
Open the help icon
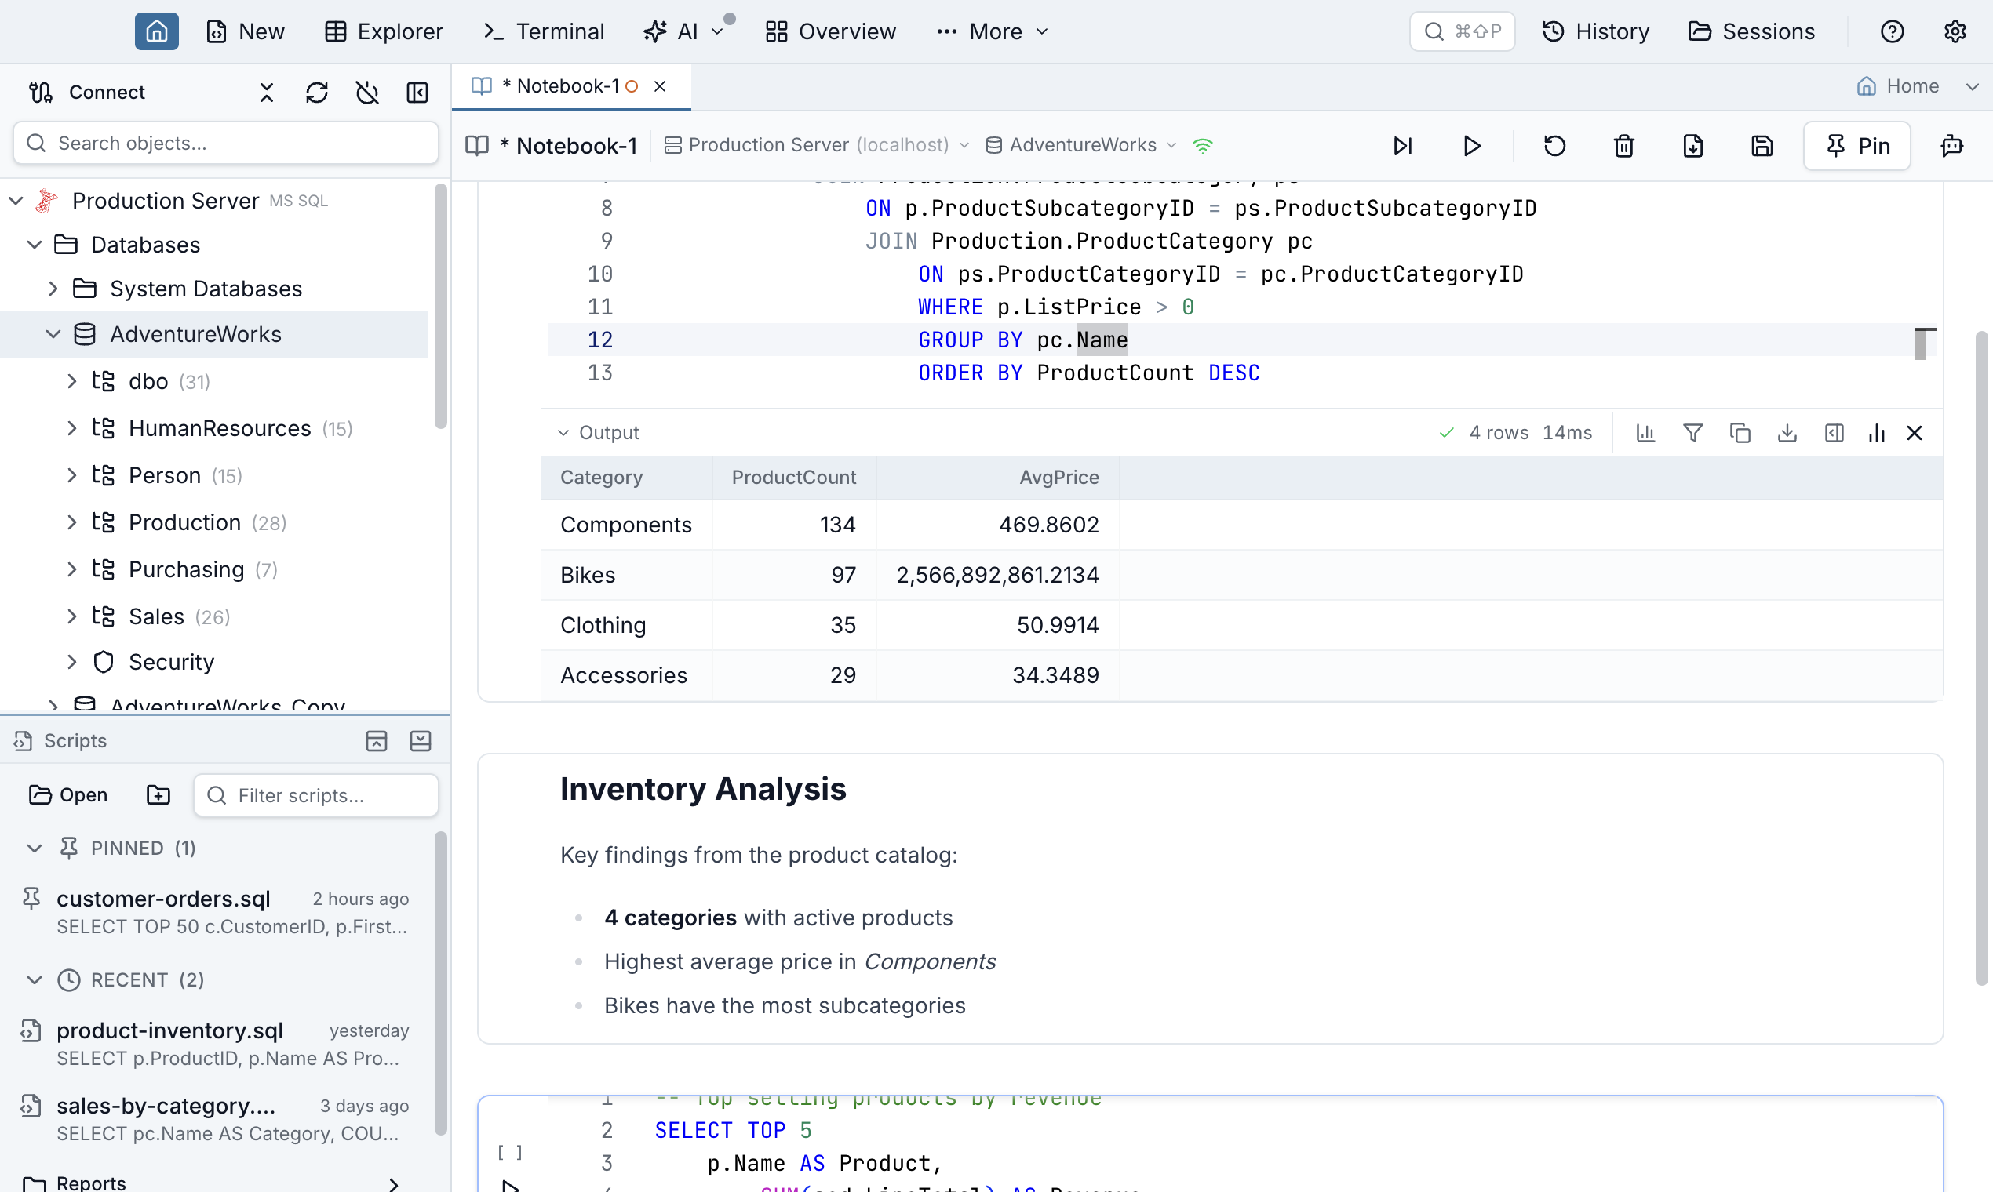1893,31
